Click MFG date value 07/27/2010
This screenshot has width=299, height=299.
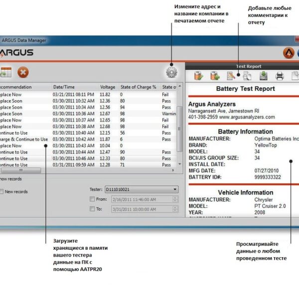[x=267, y=170]
